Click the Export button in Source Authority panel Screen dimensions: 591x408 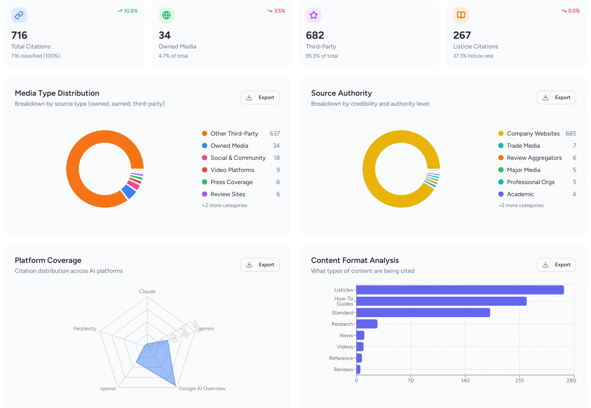pos(556,97)
